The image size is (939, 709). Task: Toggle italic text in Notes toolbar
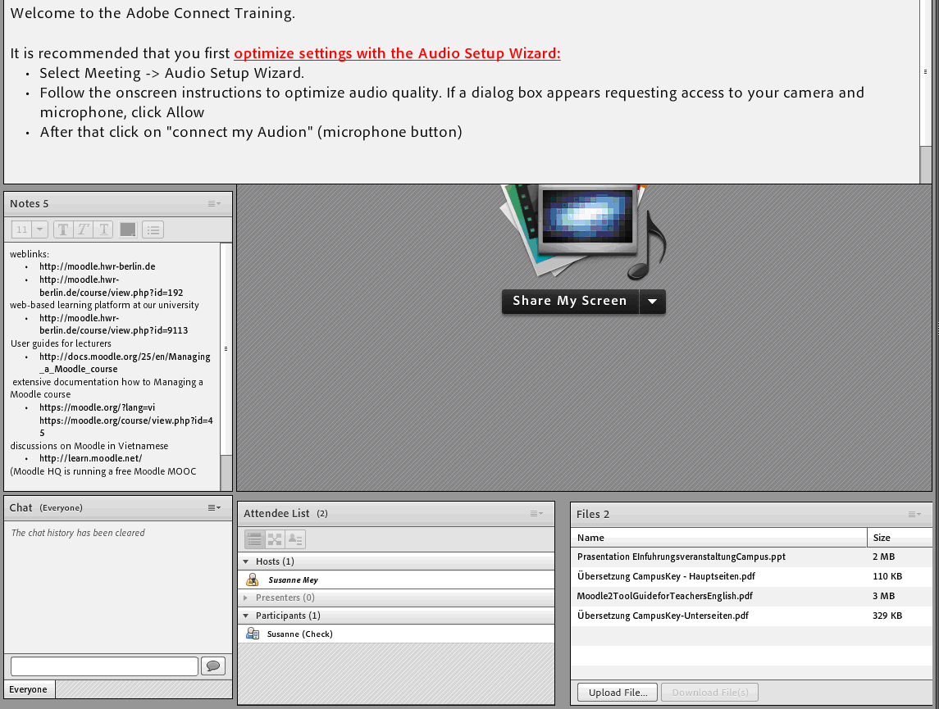tap(84, 230)
